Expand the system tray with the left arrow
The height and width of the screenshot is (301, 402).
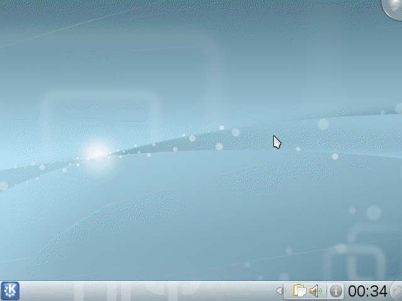[280, 291]
